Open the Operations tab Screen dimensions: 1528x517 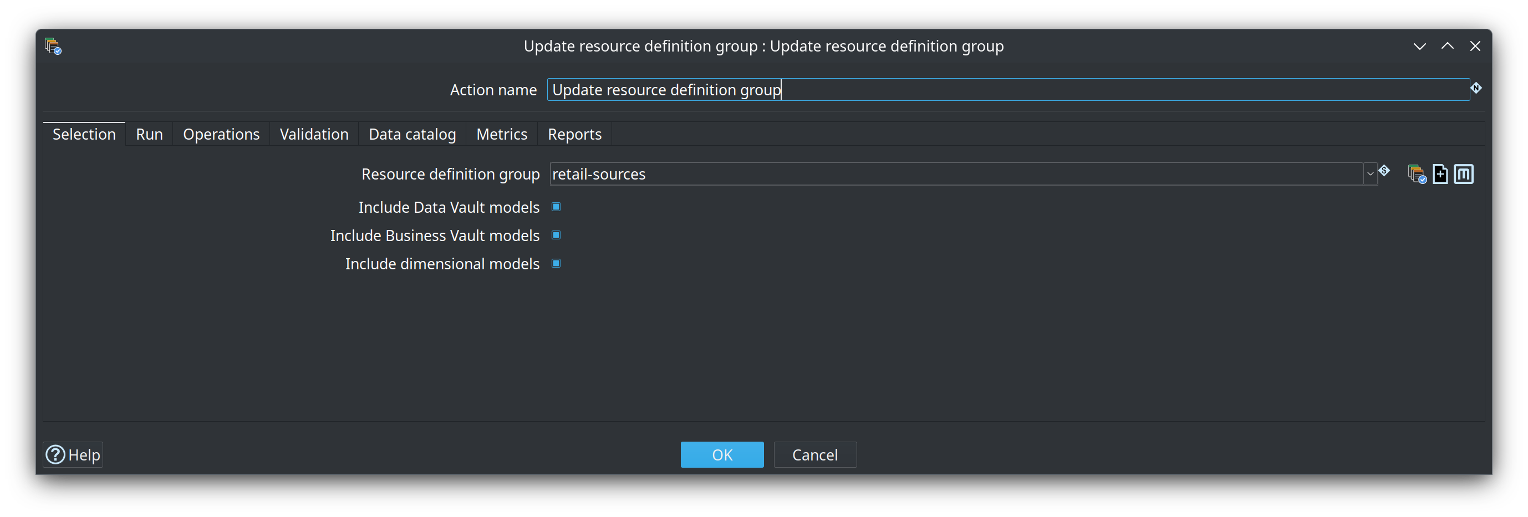pyautogui.click(x=221, y=135)
